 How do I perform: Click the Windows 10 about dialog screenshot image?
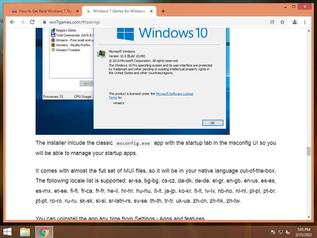pyautogui.click(x=132, y=81)
